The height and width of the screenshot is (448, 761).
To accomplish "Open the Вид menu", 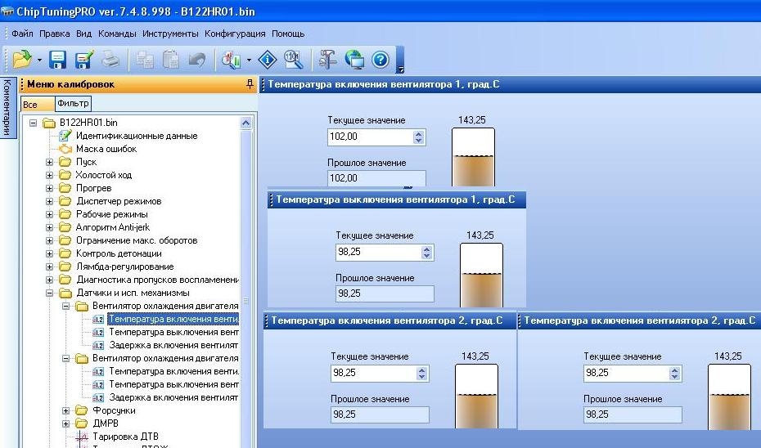I will click(x=84, y=34).
